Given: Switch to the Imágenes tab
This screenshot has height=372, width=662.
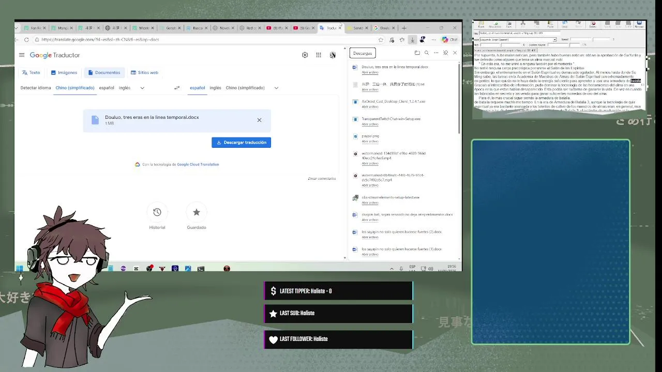Looking at the screenshot, I should 64,72.
